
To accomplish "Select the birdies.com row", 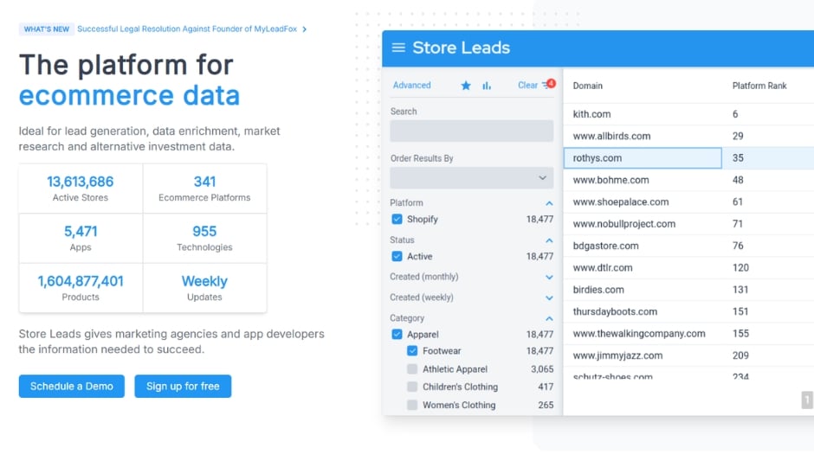I will (688, 290).
